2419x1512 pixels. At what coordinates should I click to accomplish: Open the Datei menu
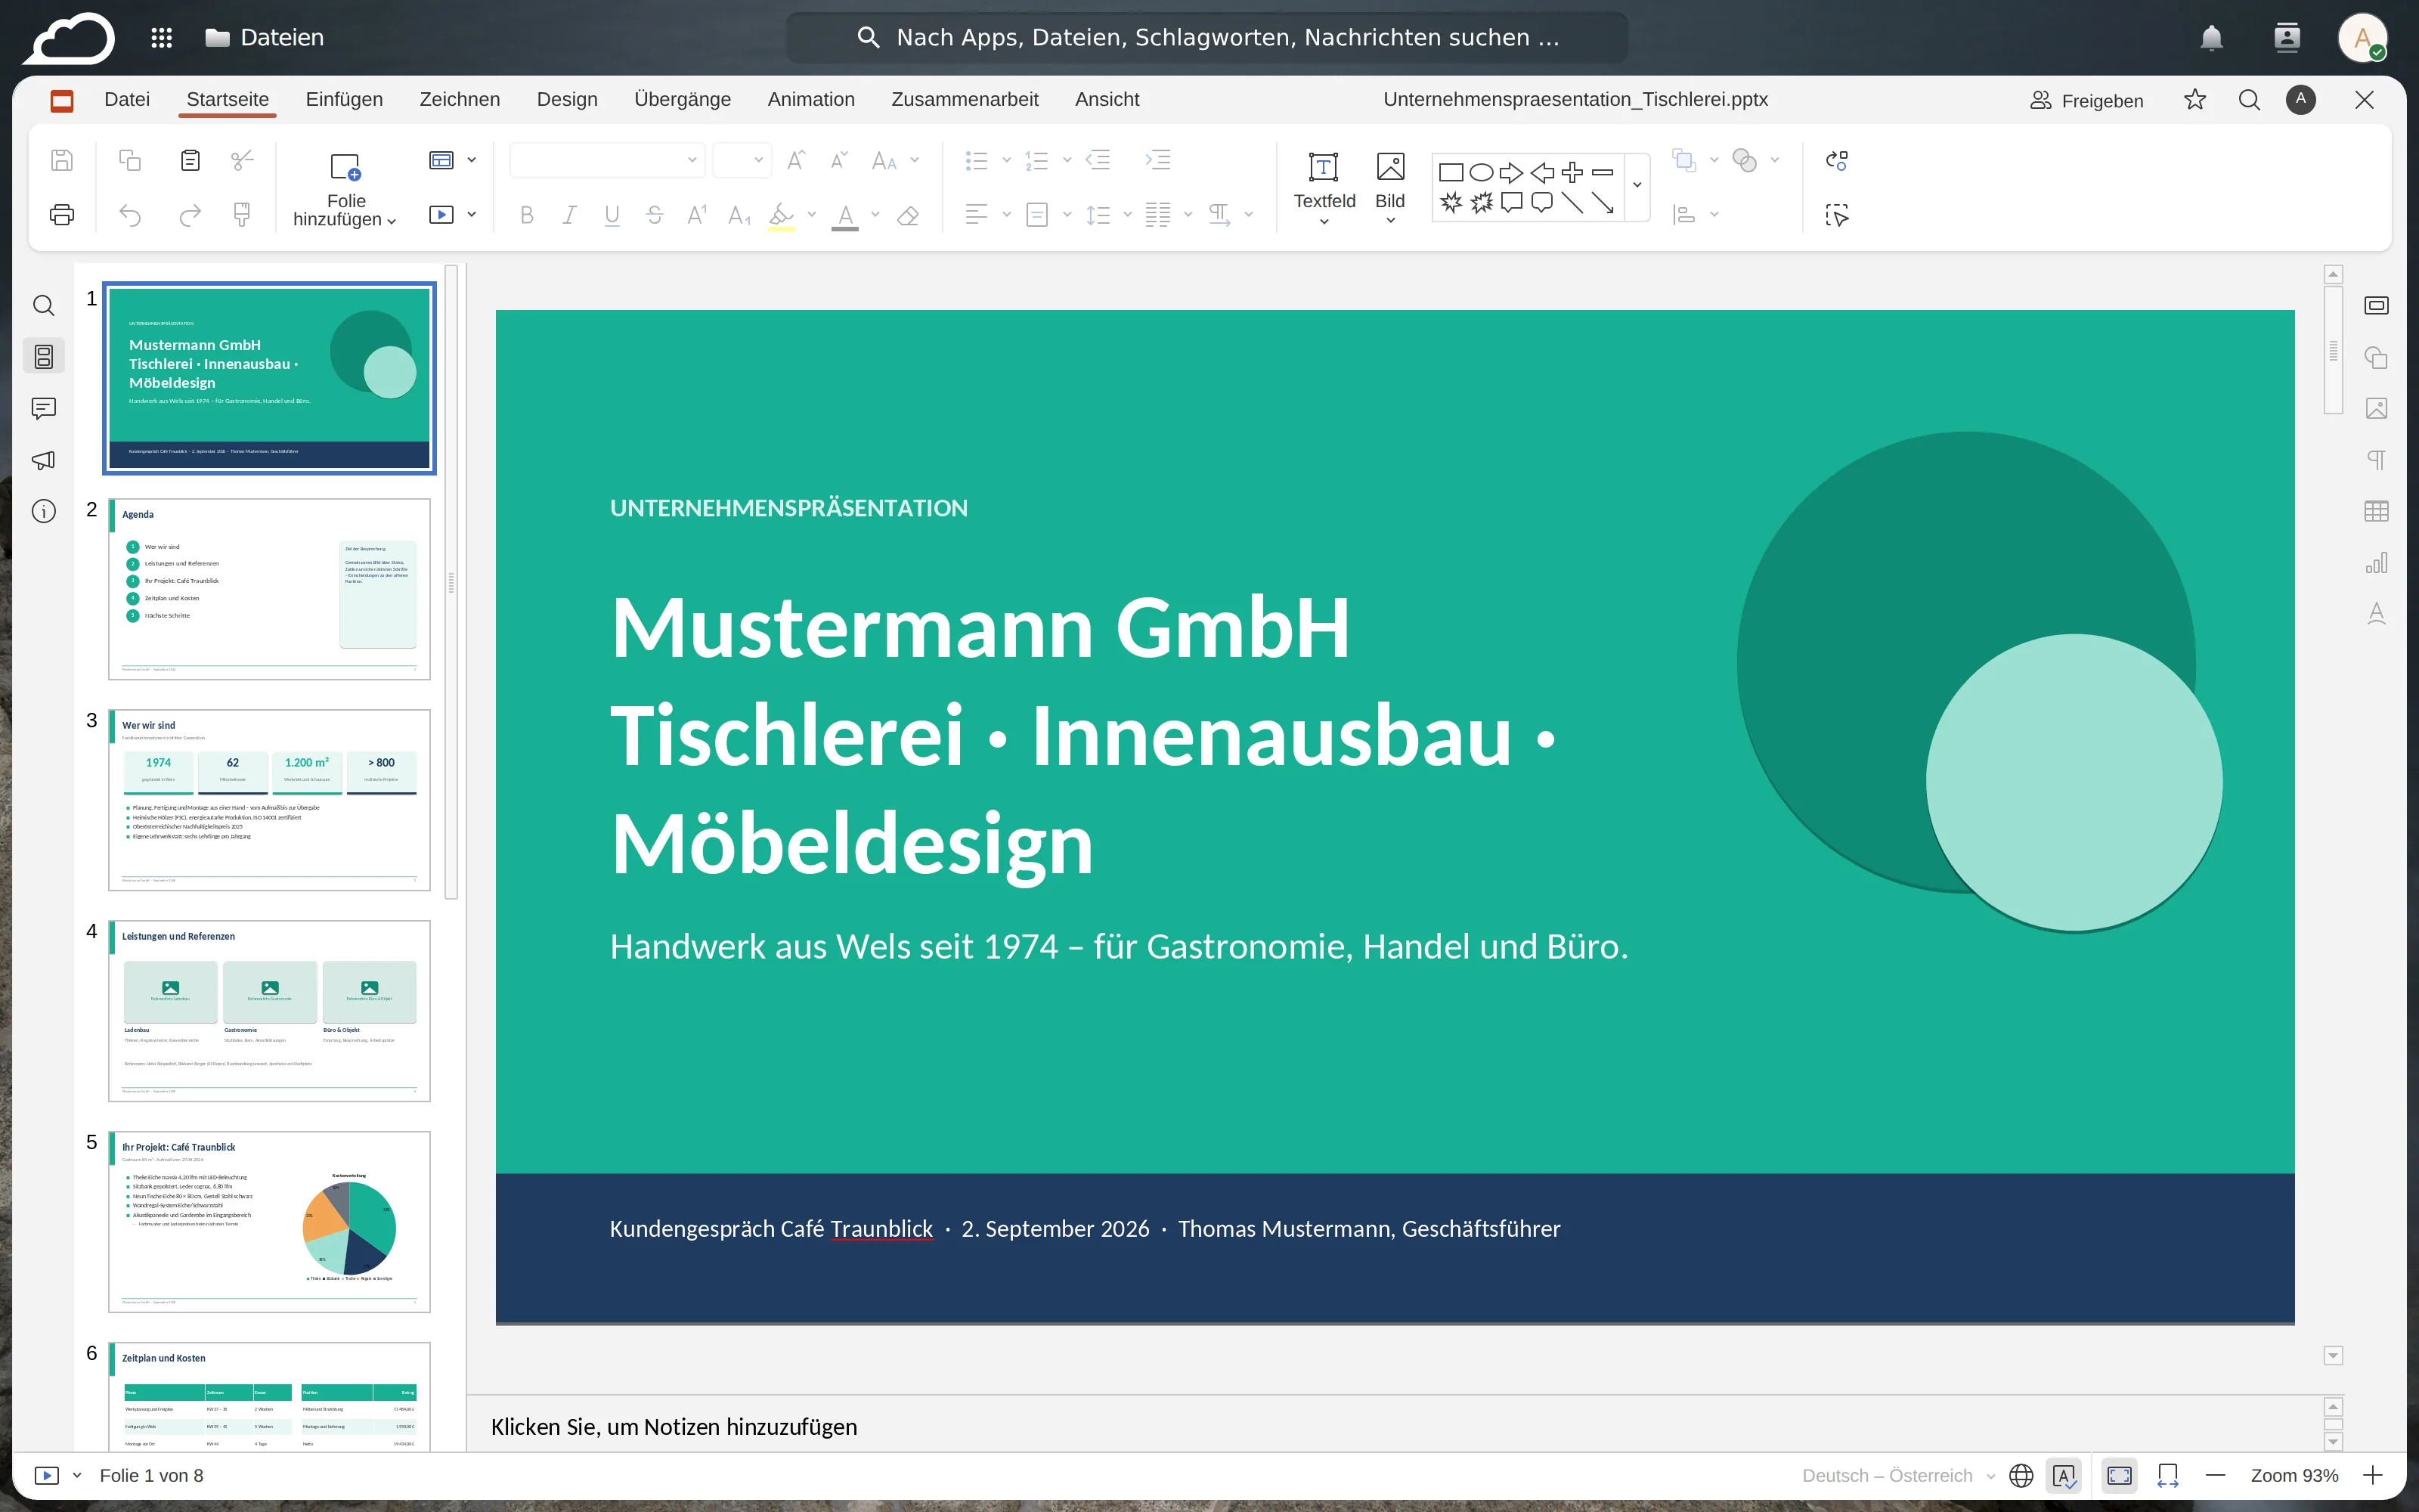pos(127,99)
